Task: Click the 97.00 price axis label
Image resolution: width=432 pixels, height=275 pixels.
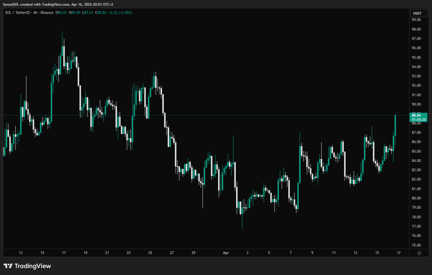Action: click(417, 39)
